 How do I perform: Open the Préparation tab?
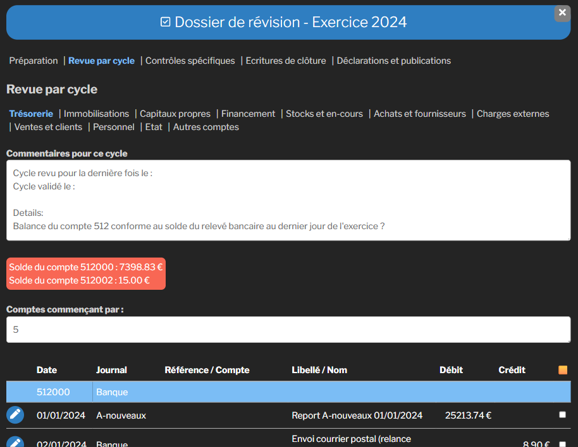34,61
